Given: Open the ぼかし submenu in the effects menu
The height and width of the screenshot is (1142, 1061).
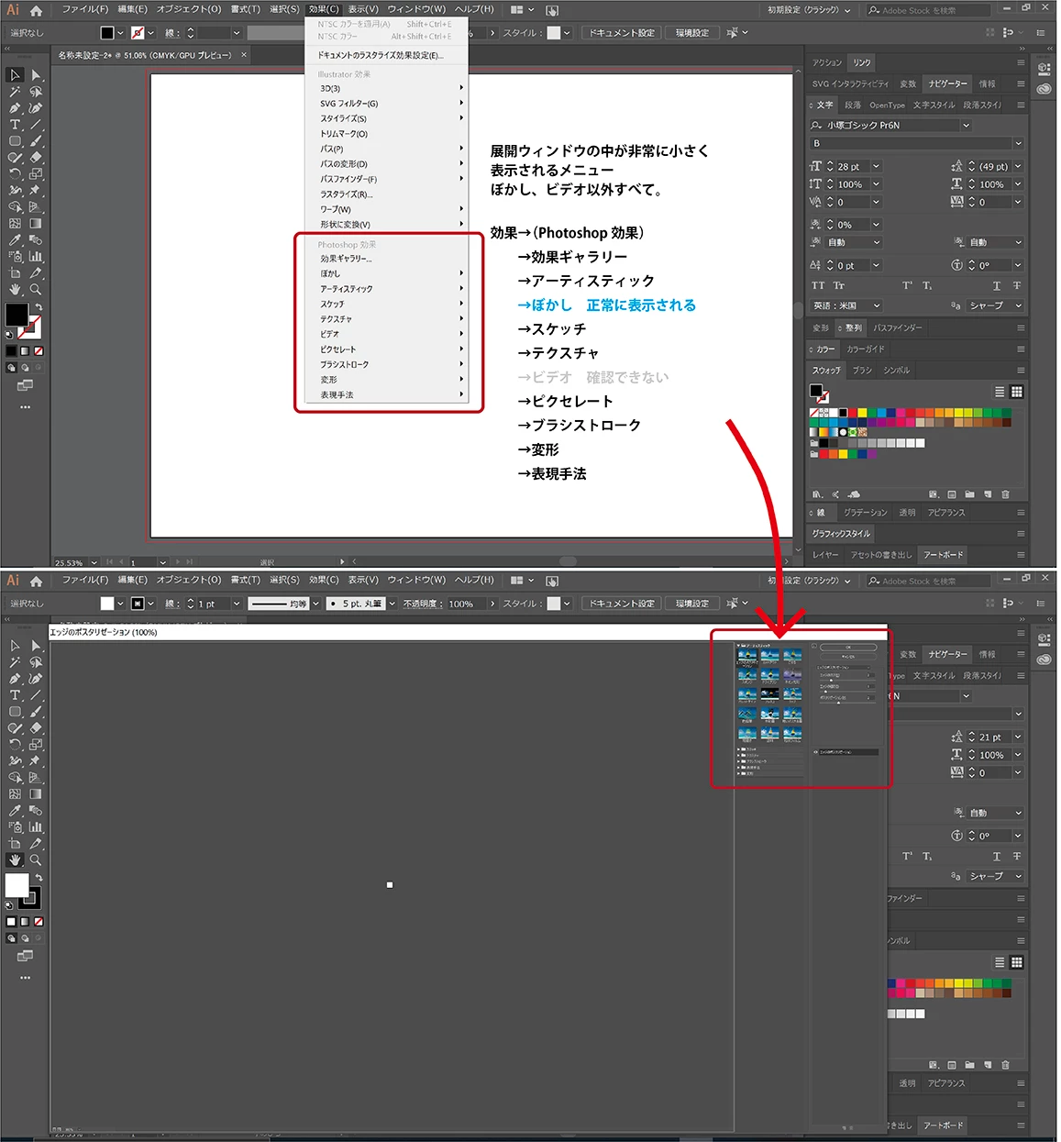Looking at the screenshot, I should pos(388,273).
